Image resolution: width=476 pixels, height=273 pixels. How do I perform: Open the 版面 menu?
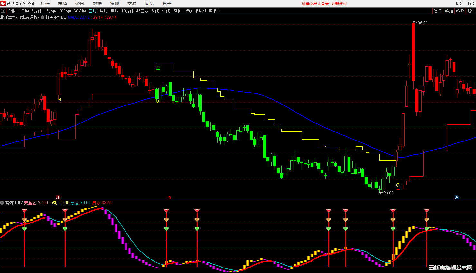[x=471, y=4]
